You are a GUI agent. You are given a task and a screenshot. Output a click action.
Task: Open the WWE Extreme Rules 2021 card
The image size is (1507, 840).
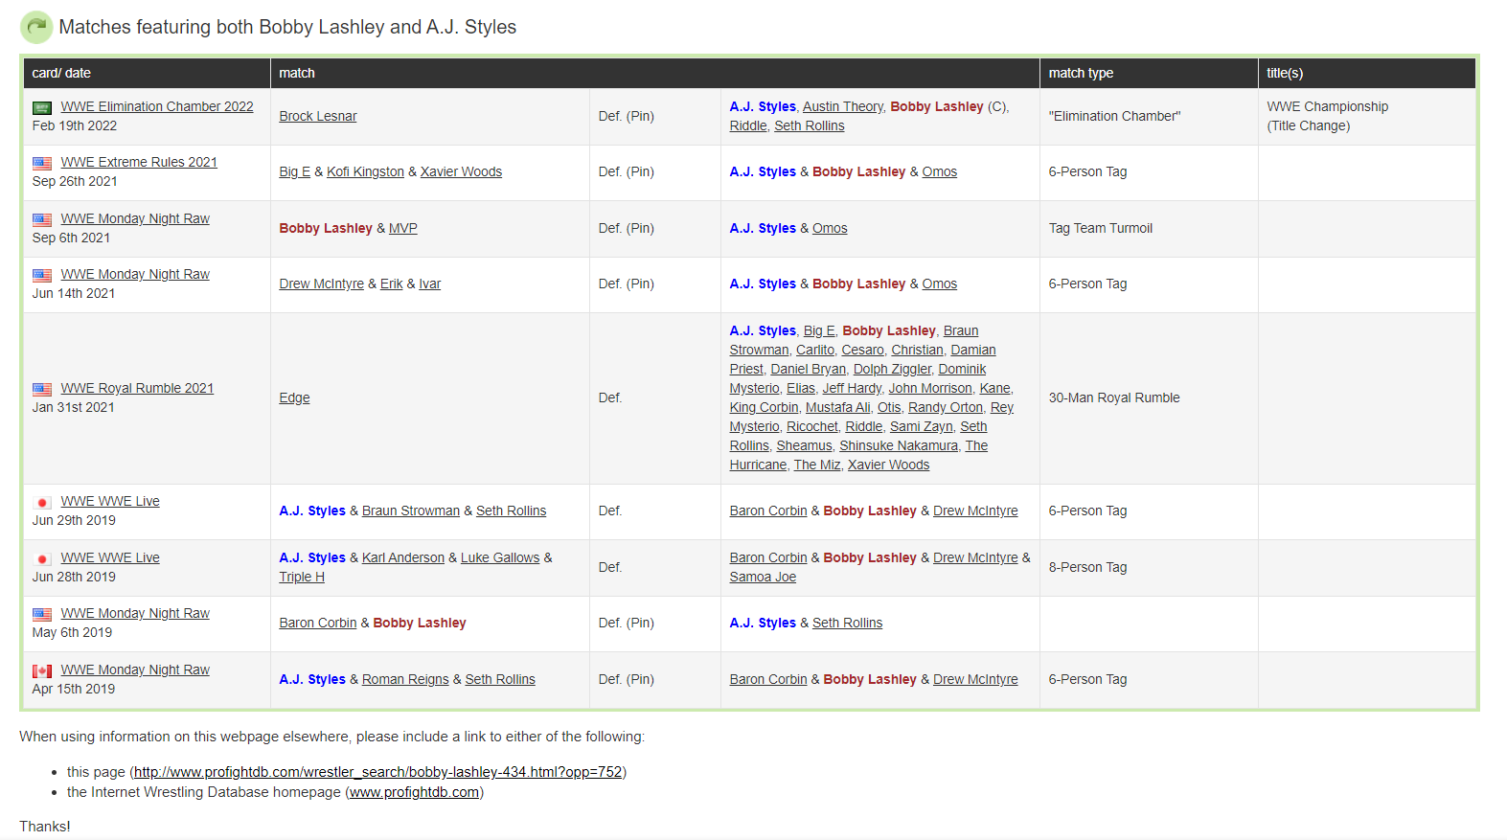pos(139,162)
